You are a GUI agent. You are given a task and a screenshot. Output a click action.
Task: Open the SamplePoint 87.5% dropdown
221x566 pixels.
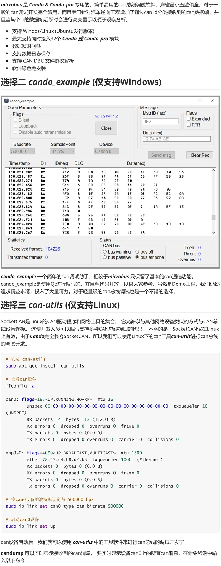tap(63, 151)
